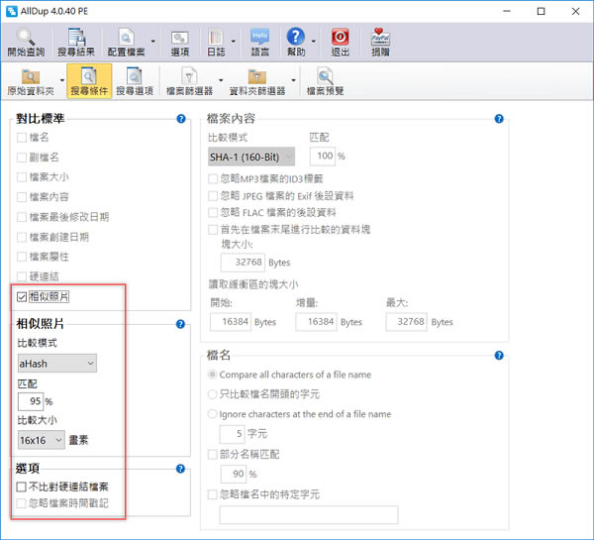Select the Compare all characters radio button
Viewport: 594px width, 540px height.
(212, 375)
